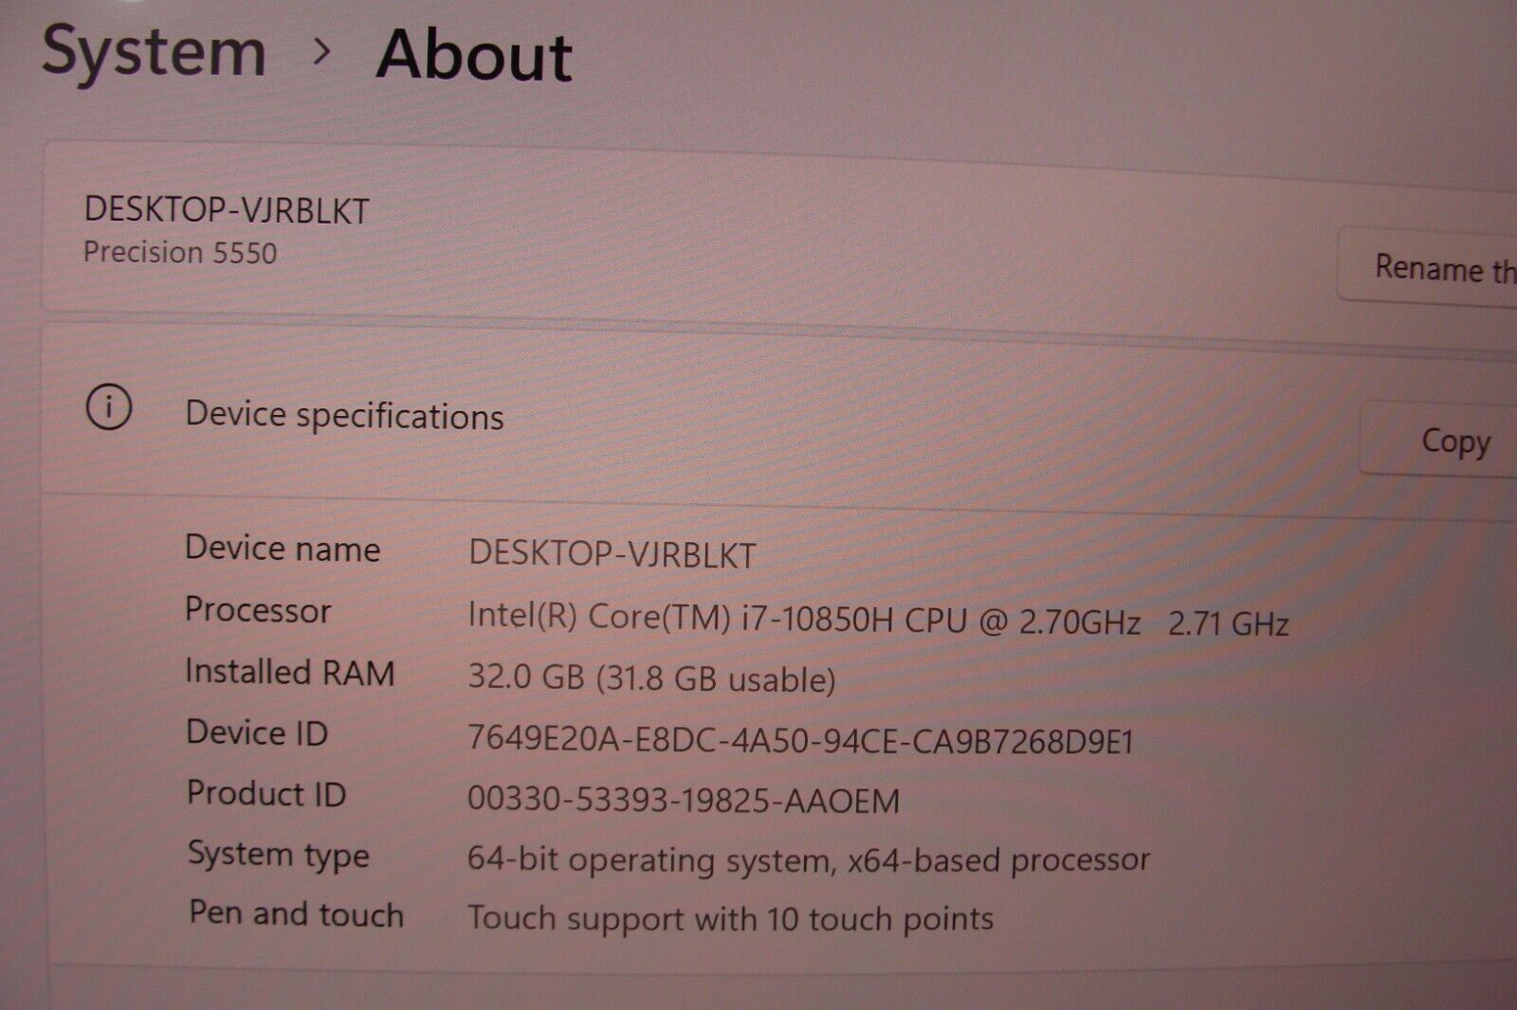Click the Copy button for device specifications
1517x1010 pixels.
[1454, 442]
